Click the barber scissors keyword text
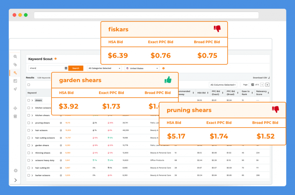 pyautogui.click(x=43, y=175)
